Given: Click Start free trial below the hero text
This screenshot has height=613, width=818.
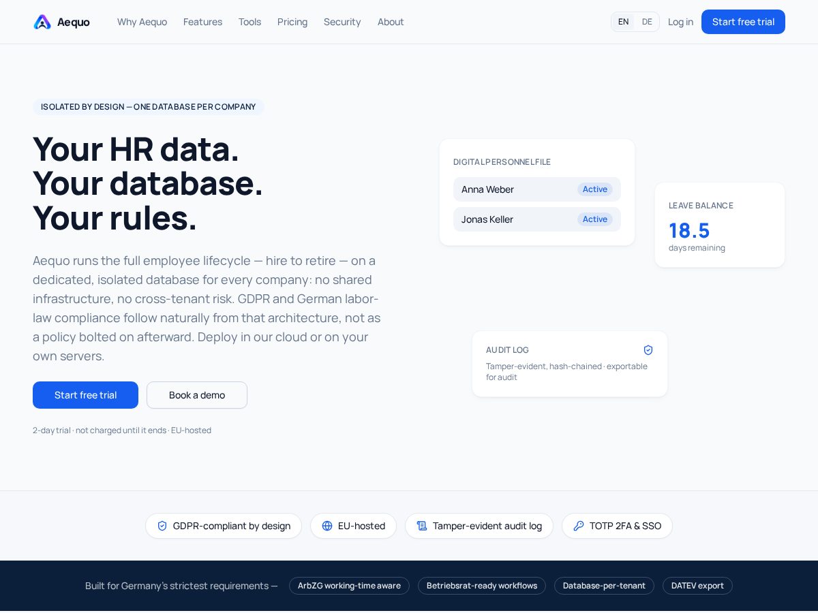Looking at the screenshot, I should pos(85,395).
